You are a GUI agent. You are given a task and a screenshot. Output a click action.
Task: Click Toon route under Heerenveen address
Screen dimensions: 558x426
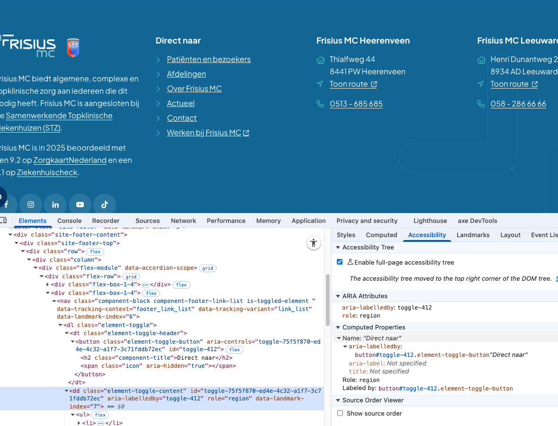coord(353,84)
